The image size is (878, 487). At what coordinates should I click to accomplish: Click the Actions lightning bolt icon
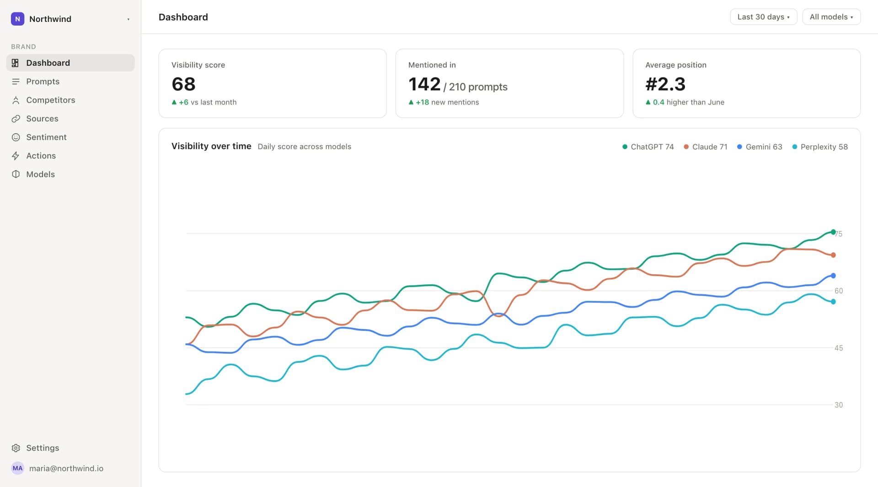click(16, 156)
